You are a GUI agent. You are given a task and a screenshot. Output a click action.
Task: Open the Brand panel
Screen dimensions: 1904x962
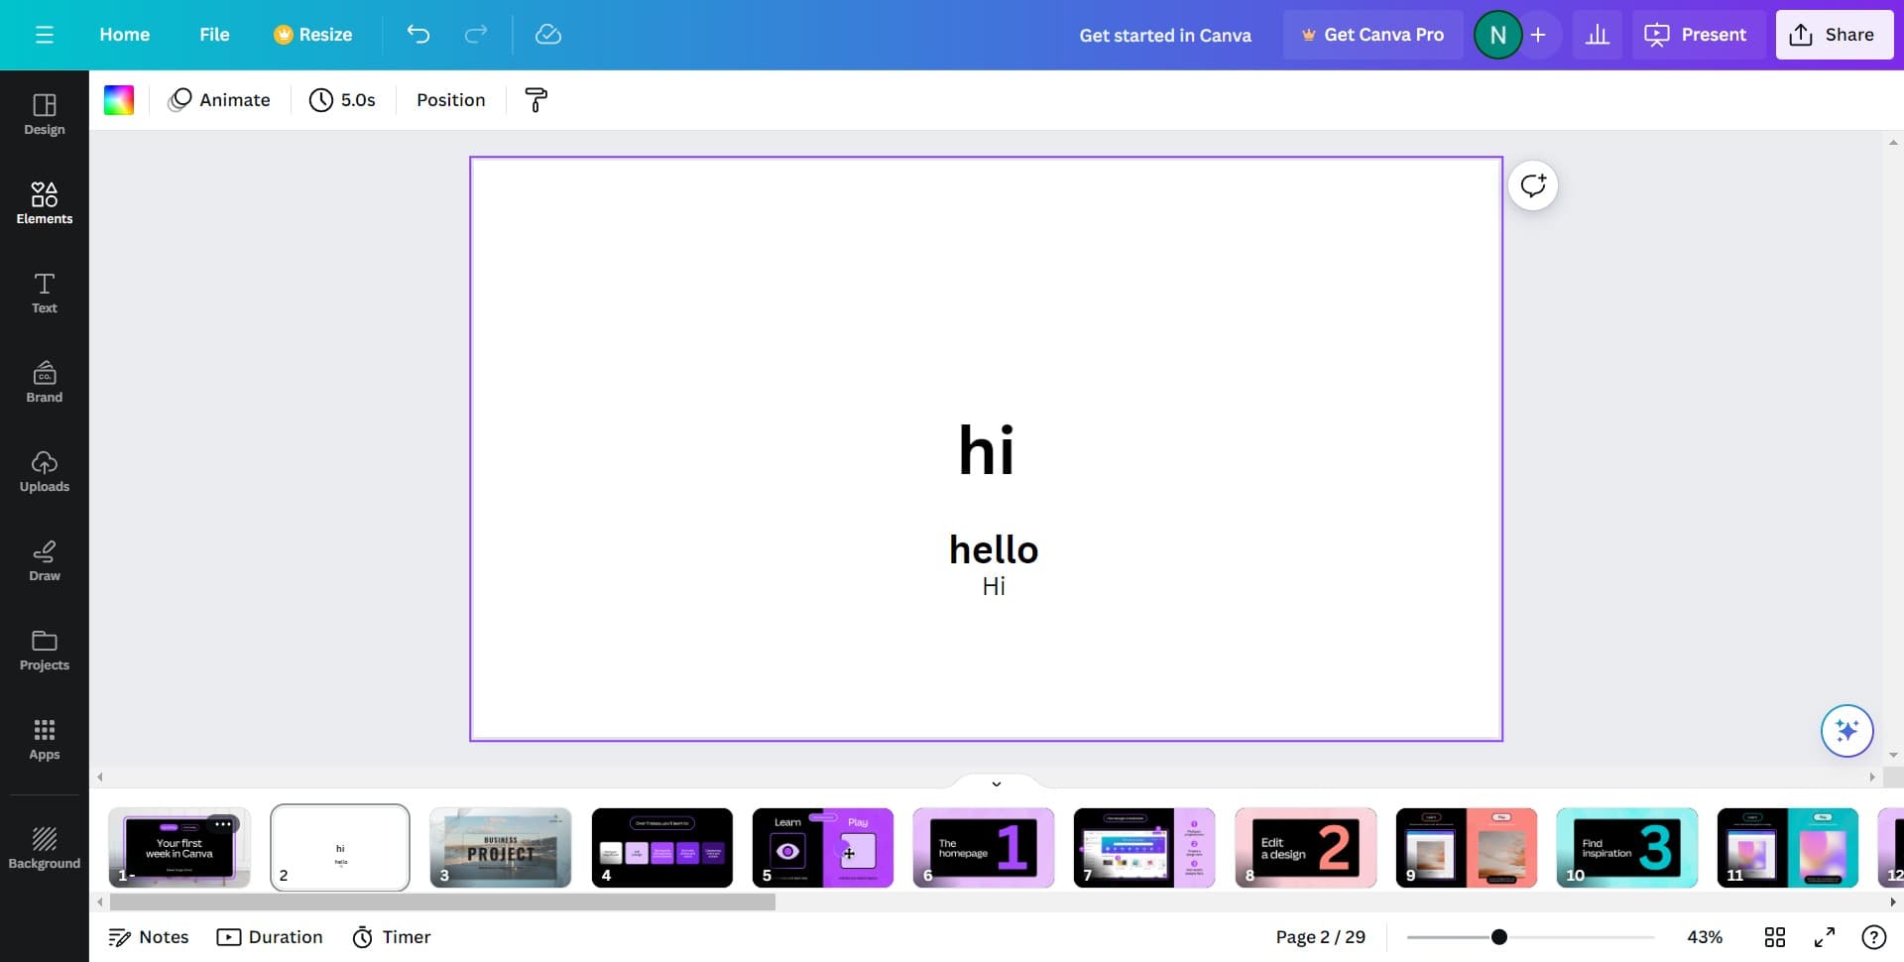click(44, 382)
